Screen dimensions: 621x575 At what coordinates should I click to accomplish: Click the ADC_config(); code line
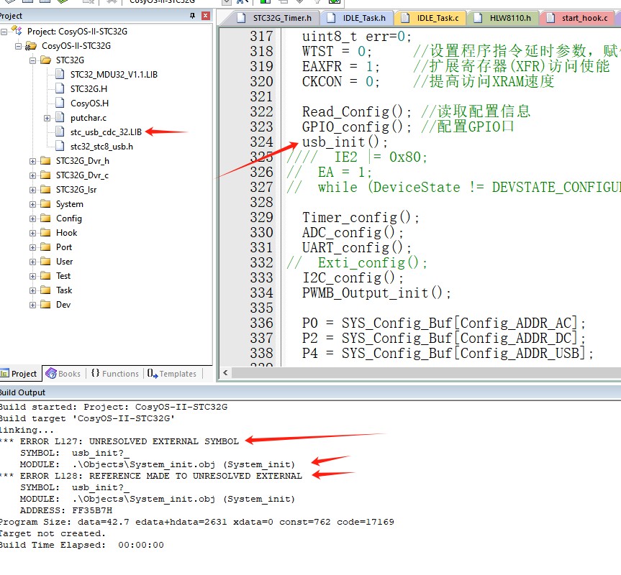[x=353, y=233]
